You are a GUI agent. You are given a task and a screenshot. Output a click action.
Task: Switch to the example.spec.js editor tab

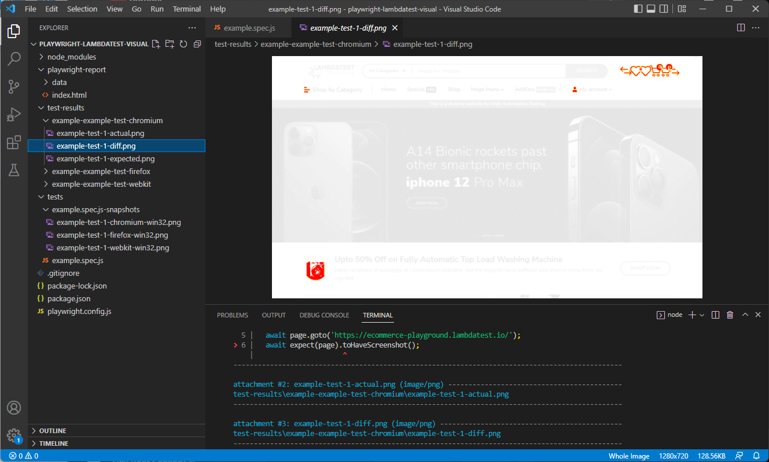pos(249,28)
